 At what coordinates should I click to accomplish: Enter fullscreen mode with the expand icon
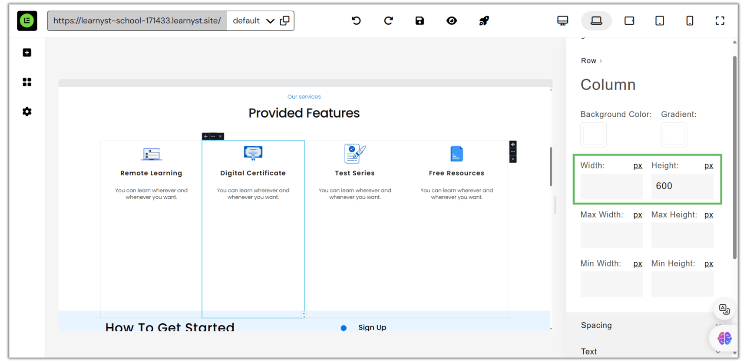720,21
